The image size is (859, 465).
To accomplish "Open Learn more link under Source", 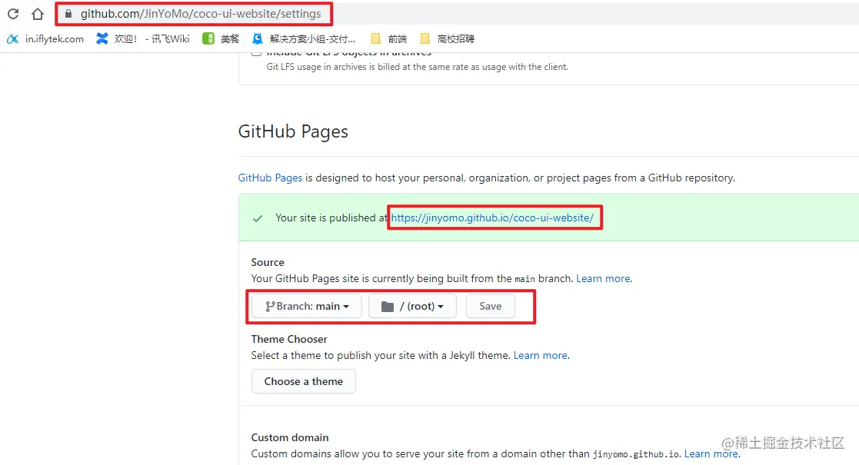I will click(x=603, y=279).
